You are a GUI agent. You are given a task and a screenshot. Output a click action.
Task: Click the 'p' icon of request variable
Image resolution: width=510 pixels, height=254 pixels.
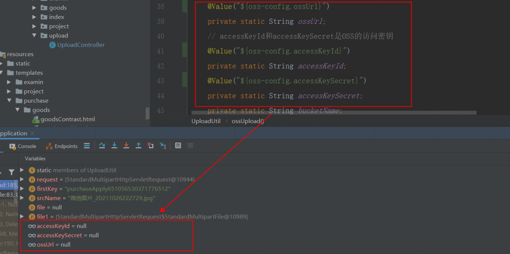coord(32,180)
